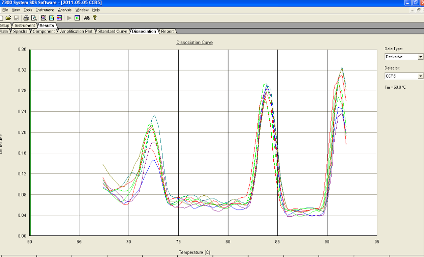Switch to the Amplification Plot tab
424x257 pixels.
(76, 32)
